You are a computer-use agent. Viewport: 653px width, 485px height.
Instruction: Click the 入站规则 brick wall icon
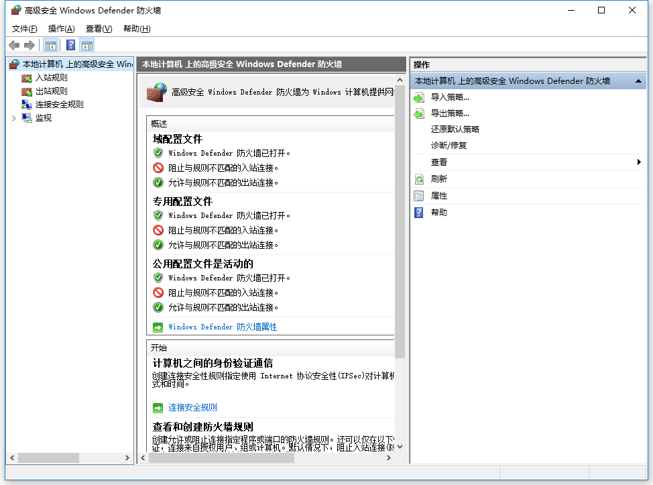tap(27, 78)
